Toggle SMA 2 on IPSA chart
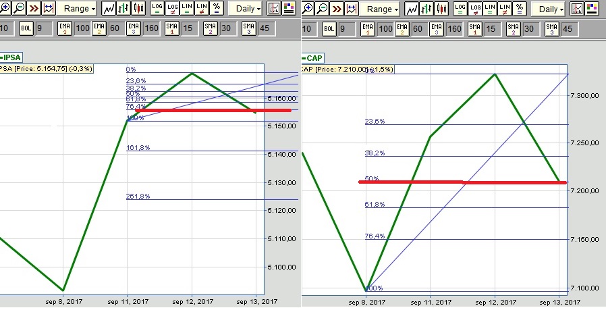 click(x=211, y=28)
